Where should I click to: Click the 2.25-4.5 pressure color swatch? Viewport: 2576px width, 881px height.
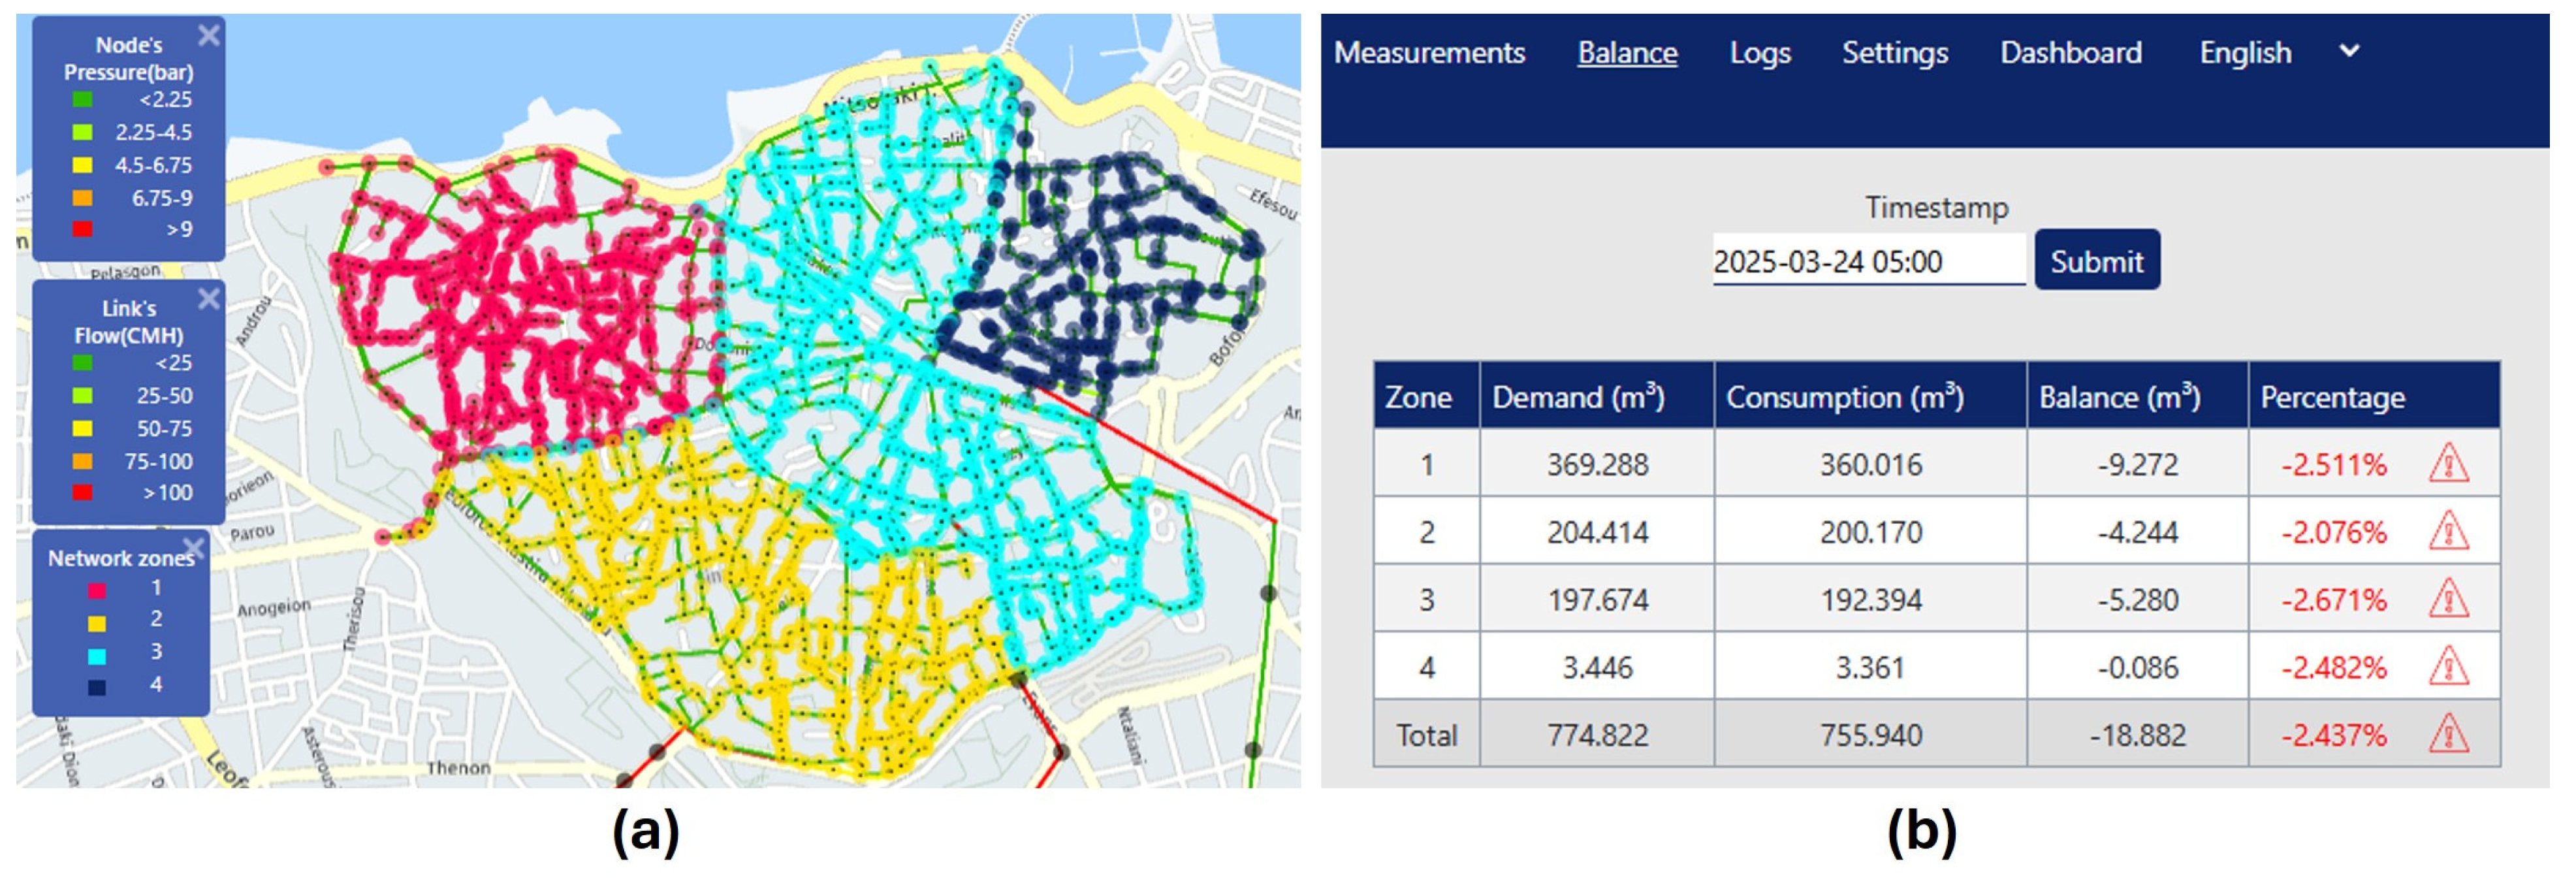83,133
